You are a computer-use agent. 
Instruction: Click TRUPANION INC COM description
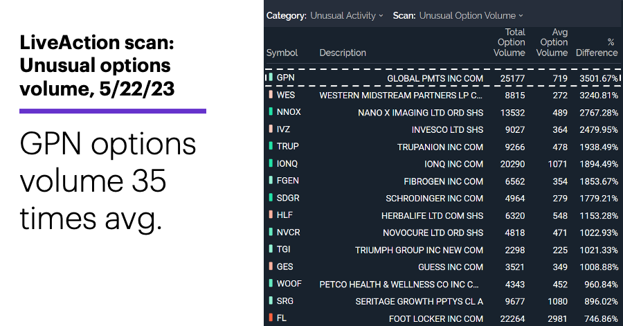click(440, 147)
